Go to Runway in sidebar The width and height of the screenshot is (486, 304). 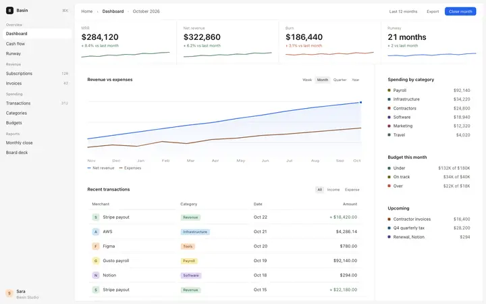37,53
